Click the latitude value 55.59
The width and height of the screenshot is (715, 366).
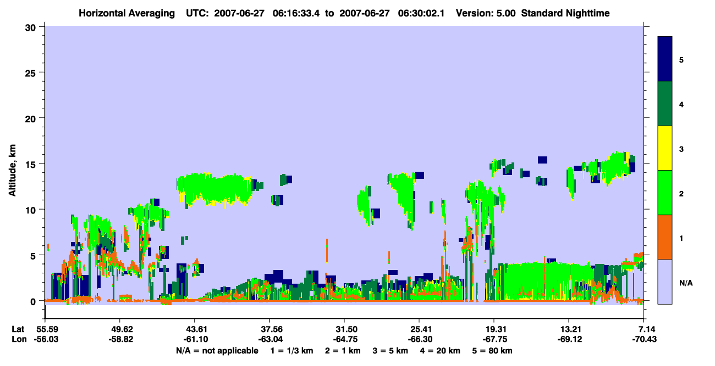tap(45, 329)
